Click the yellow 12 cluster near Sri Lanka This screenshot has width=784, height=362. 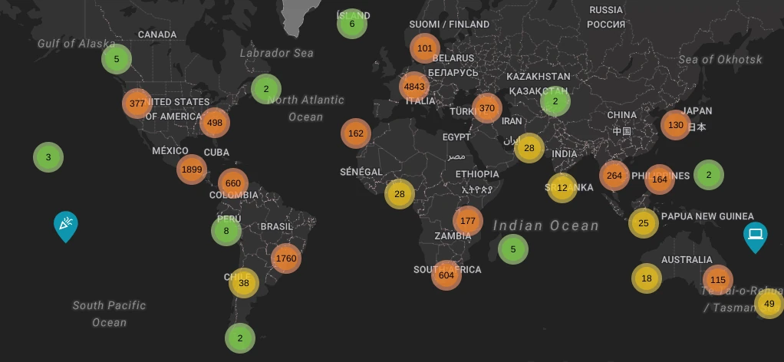(x=562, y=188)
